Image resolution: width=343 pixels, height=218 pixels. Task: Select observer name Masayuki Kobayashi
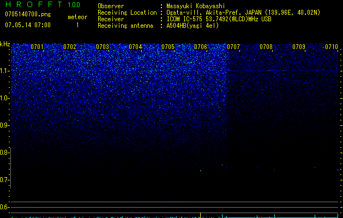click(196, 6)
